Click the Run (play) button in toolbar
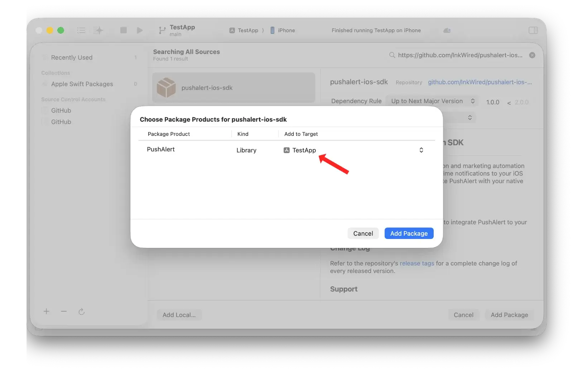 pos(140,30)
